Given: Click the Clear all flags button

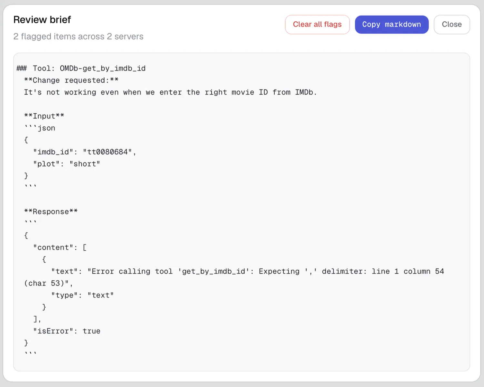Looking at the screenshot, I should pos(317,25).
